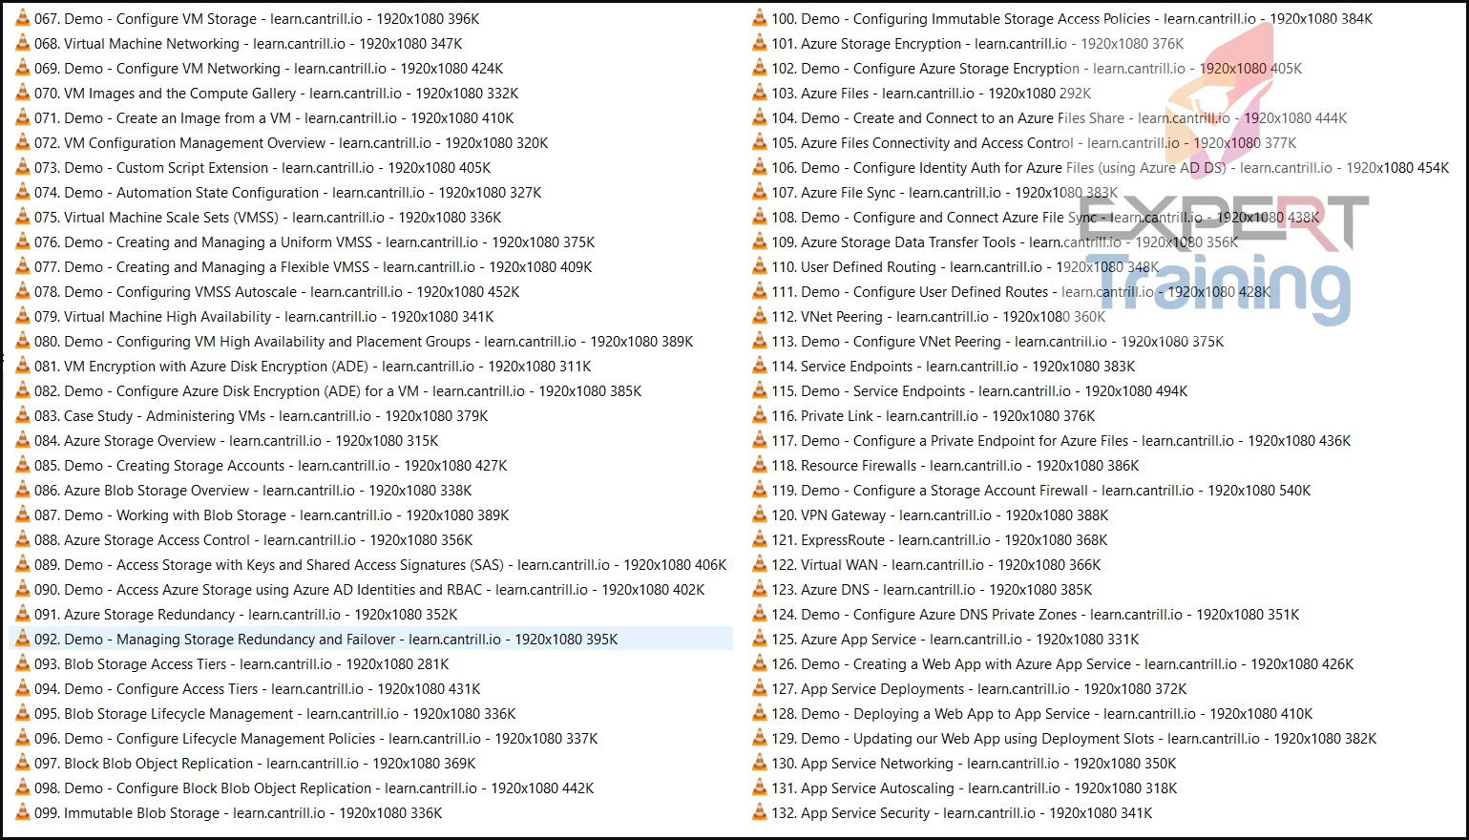Screen dimensions: 1469x840
Task: Click VLC icon for 067 Configure VM Storage
Action: [x=23, y=18]
